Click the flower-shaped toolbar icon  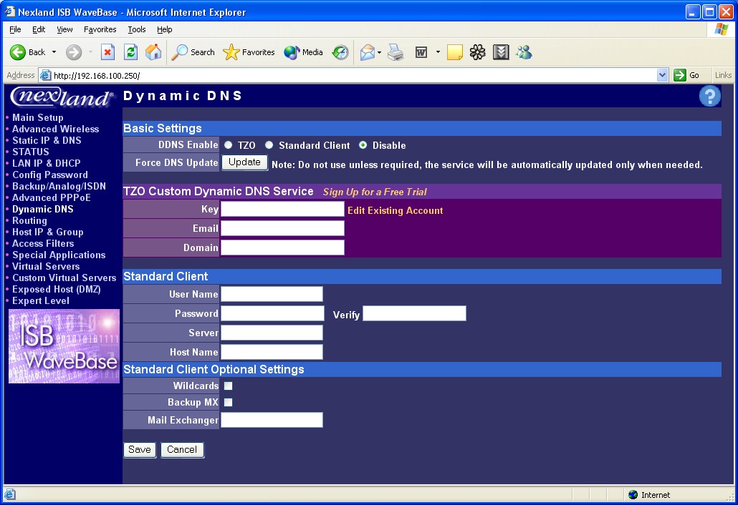pyautogui.click(x=477, y=52)
